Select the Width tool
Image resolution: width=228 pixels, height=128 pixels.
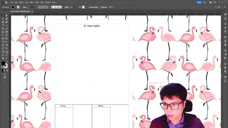[3, 38]
